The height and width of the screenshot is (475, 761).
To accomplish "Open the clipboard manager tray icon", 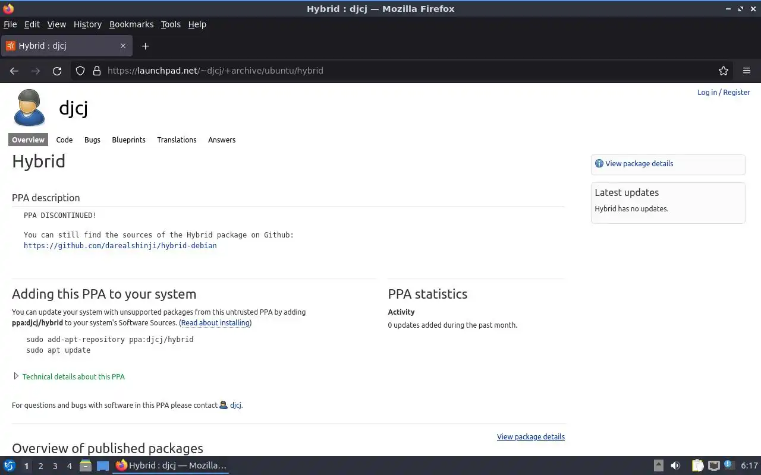I will click(697, 465).
